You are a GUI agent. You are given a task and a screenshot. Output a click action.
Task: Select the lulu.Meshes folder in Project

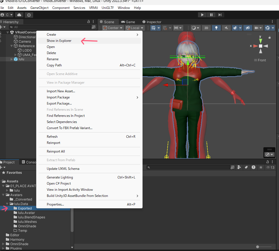coord(27,222)
